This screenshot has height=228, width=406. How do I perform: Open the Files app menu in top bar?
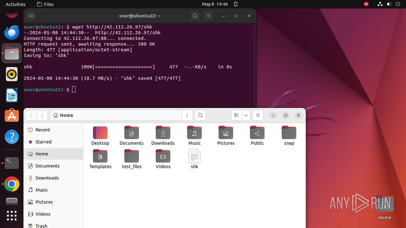coord(45,4)
